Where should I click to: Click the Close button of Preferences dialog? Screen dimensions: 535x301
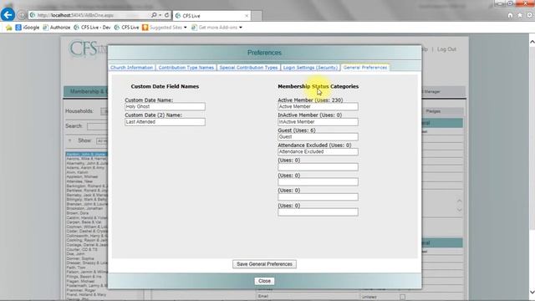[264, 281]
